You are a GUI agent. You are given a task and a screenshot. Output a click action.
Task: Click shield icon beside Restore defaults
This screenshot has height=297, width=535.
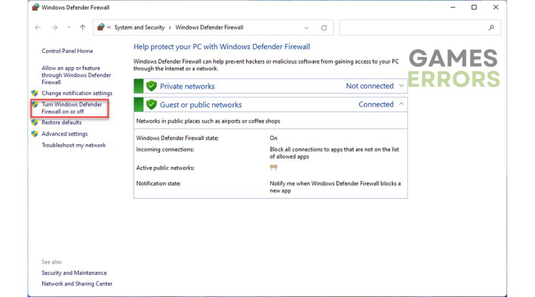point(34,122)
